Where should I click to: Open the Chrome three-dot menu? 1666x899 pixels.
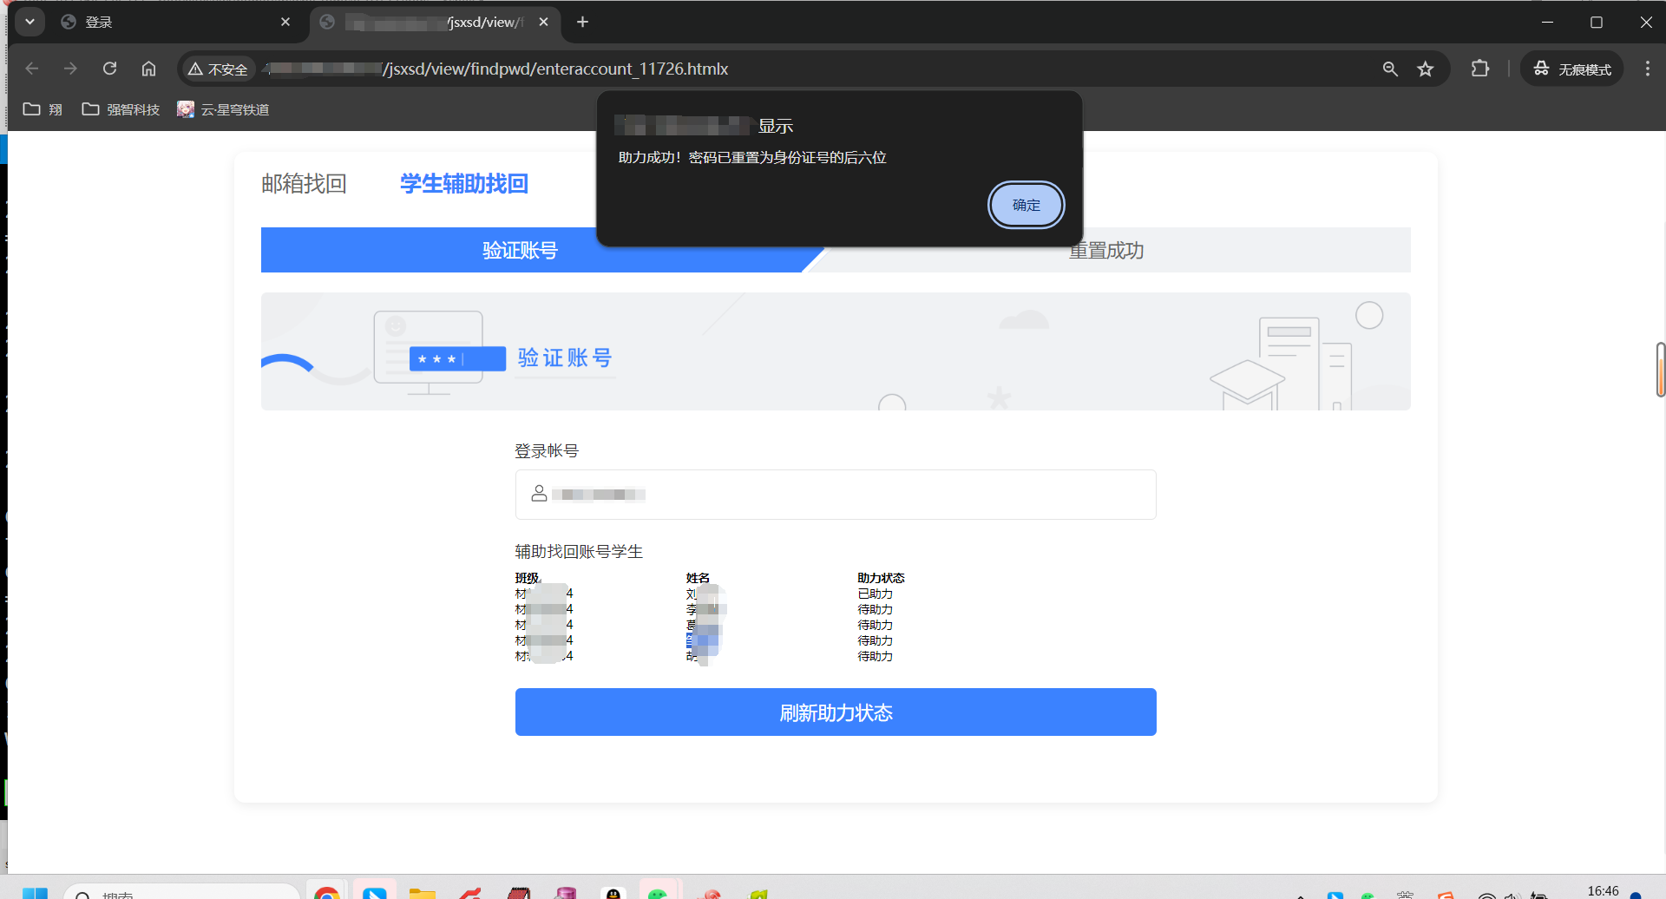pos(1647,69)
